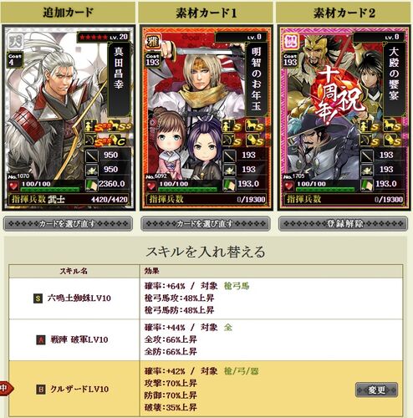Screen dimensions: 413x418
Task: Click the 雅 rarity badge on 明智のお年玉 card
Action: point(152,42)
